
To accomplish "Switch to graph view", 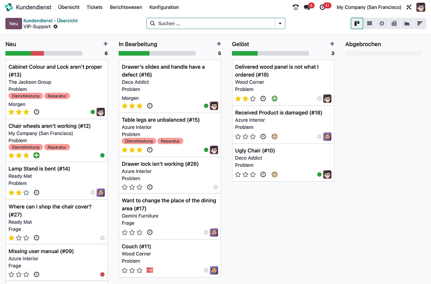I will point(407,23).
